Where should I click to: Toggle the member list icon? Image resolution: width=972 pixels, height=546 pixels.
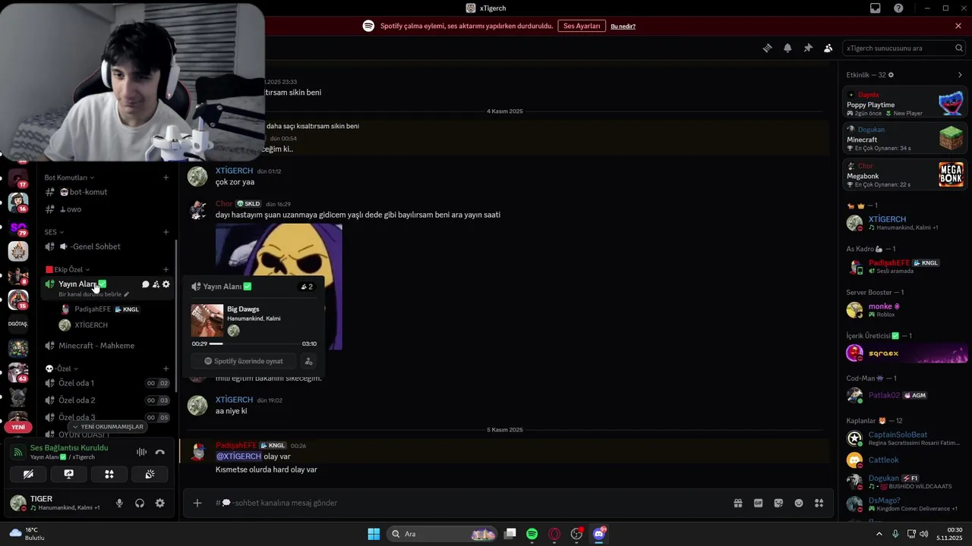[828, 48]
